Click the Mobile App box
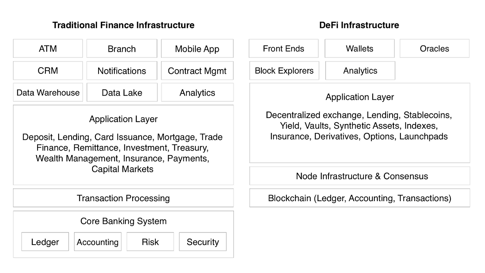The width and height of the screenshot is (485, 273). click(197, 48)
